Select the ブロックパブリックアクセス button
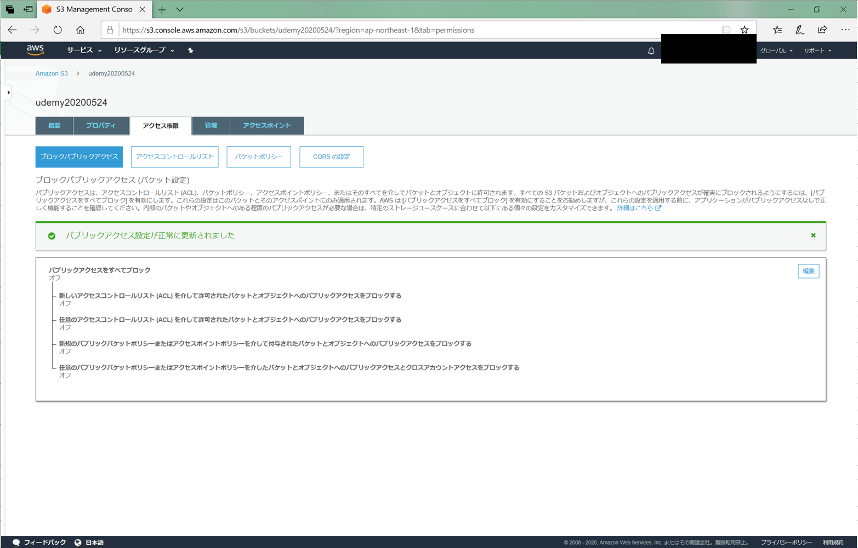This screenshot has width=858, height=548. coord(79,157)
